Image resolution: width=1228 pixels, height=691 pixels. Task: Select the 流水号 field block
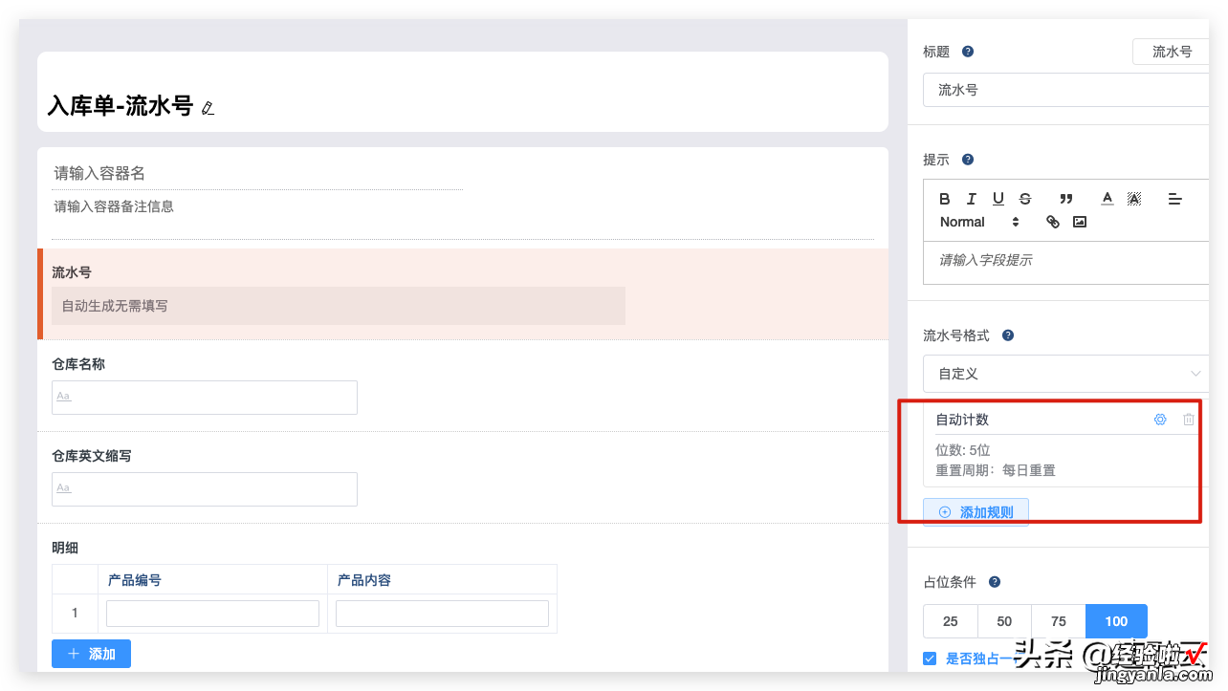(x=463, y=294)
